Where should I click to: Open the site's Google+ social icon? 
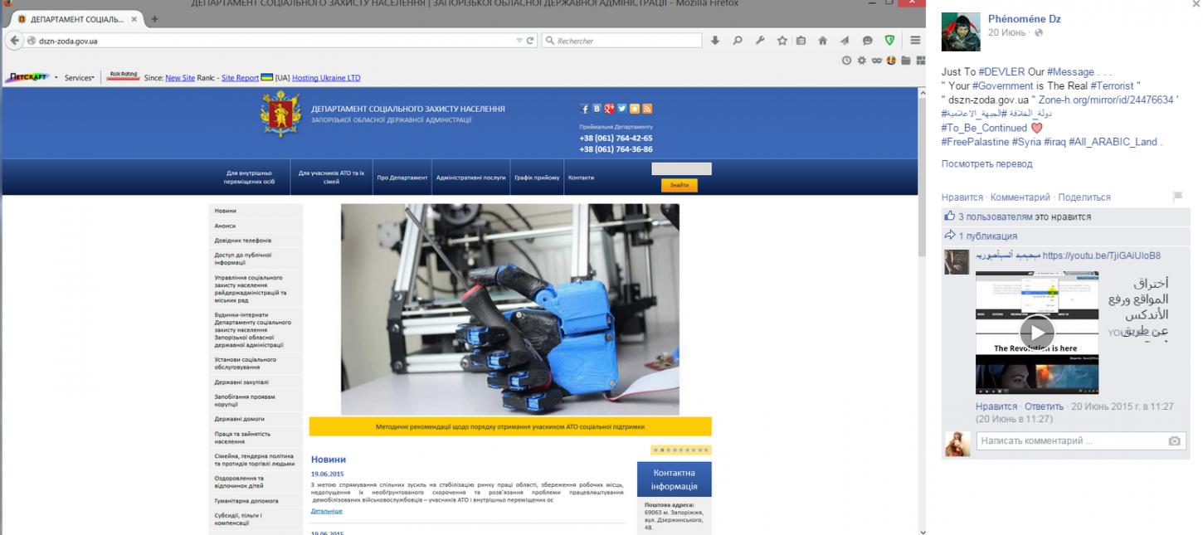609,109
